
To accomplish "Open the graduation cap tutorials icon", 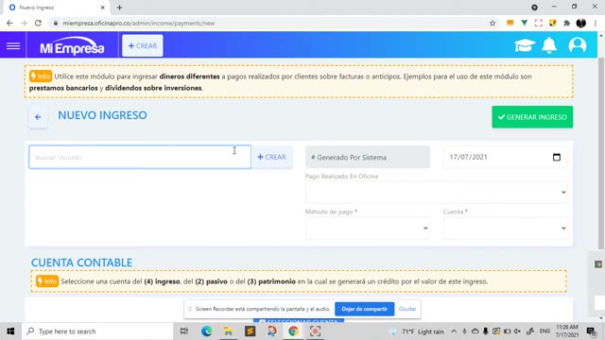I will pos(525,45).
